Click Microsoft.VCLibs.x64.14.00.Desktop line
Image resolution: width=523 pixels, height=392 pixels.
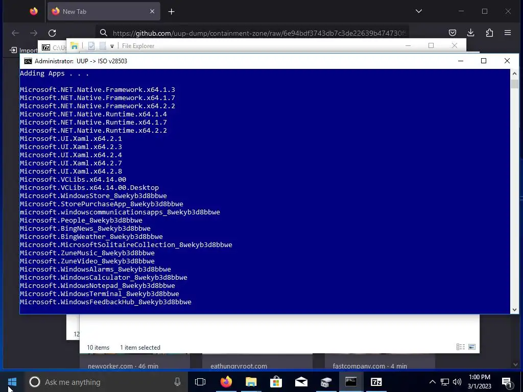pyautogui.click(x=89, y=188)
